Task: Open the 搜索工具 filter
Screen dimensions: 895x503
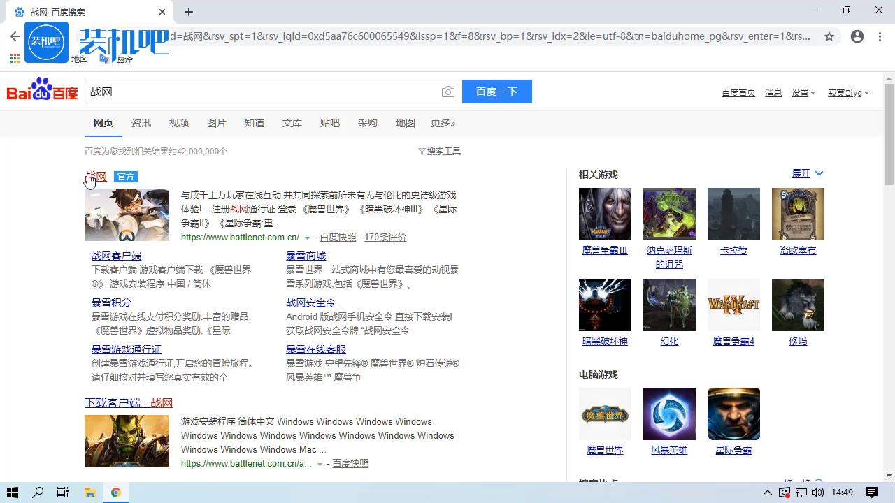Action: pos(440,152)
